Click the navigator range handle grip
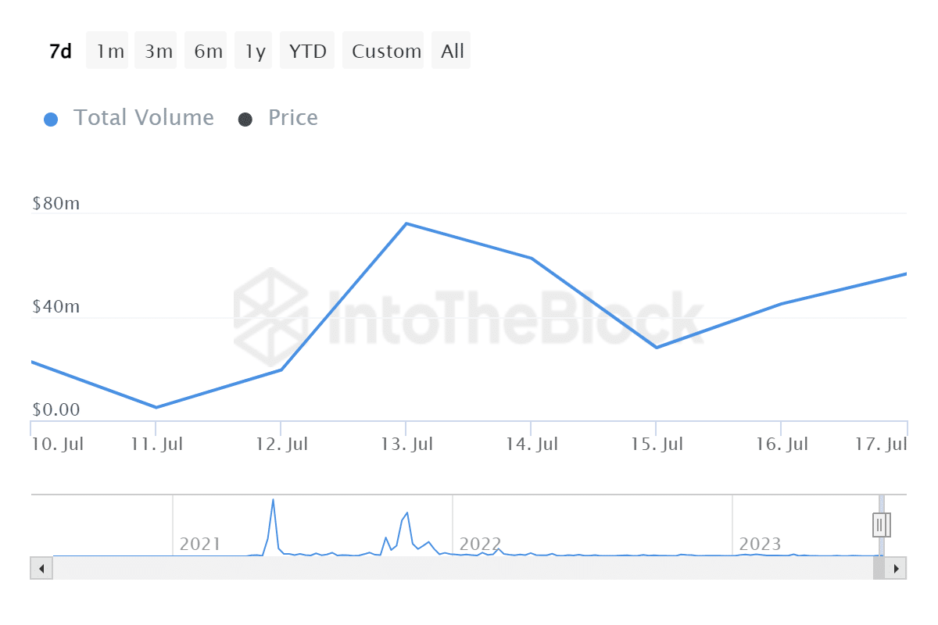Image resolution: width=938 pixels, height=625 pixels. 881,524
